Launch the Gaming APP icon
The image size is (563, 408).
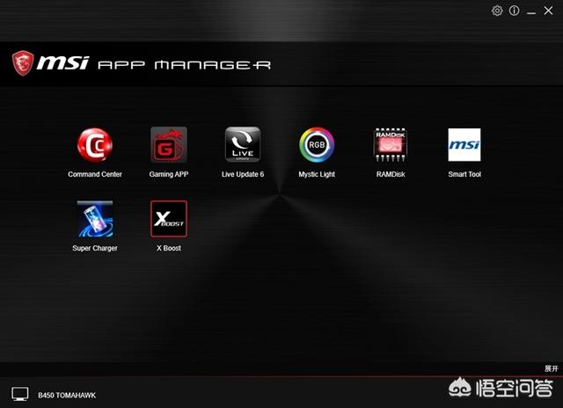pos(169,144)
